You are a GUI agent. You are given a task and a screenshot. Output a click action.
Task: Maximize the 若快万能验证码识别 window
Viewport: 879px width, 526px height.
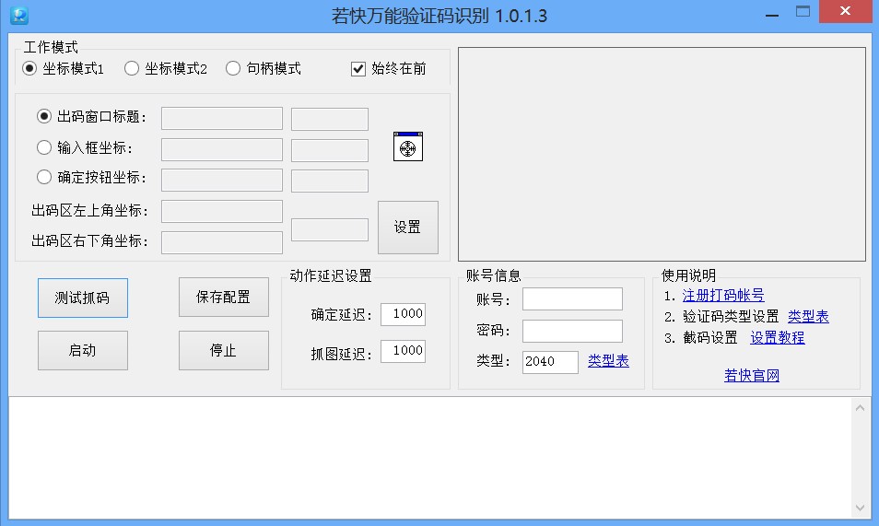[803, 12]
